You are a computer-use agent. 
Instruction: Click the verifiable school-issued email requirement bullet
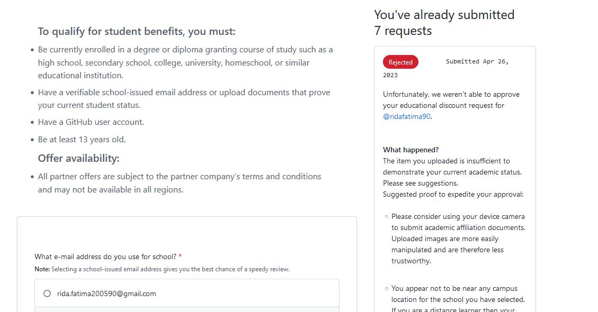pyautogui.click(x=183, y=98)
